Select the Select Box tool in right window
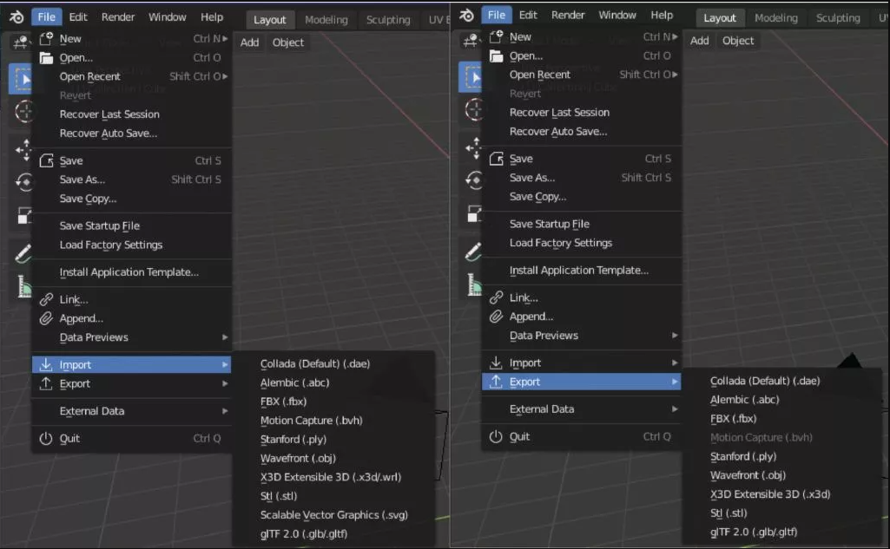The image size is (890, 549). coord(471,77)
